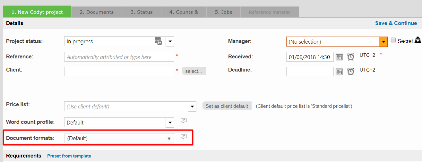Click into the Reference input field
The height and width of the screenshot is (162, 422).
click(x=119, y=57)
